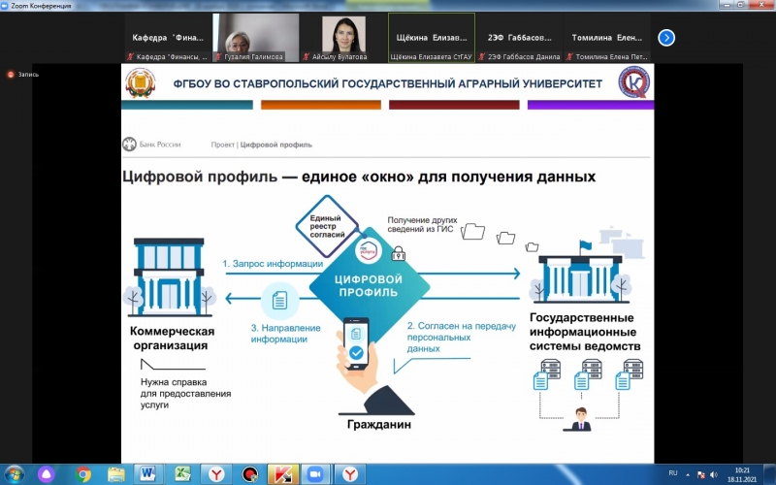Switch to Microsoft Excel in the taskbar

[x=182, y=474]
